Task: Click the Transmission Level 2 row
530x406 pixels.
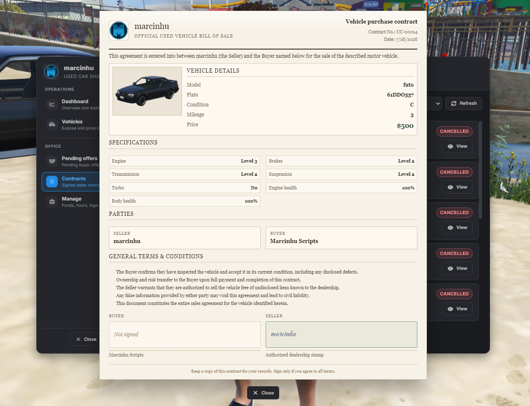Action: click(185, 174)
